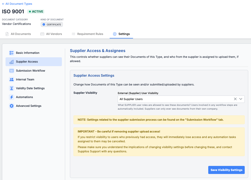Open Submission Workflow settings section
Image resolution: width=251 pixels, height=180 pixels.
(x=30, y=71)
